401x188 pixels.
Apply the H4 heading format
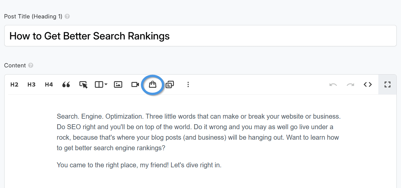[49, 84]
